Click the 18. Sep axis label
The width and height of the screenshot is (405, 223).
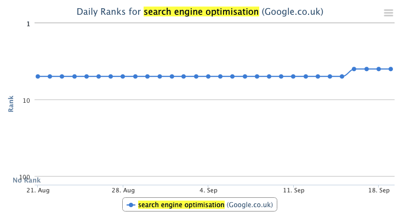tap(379, 190)
